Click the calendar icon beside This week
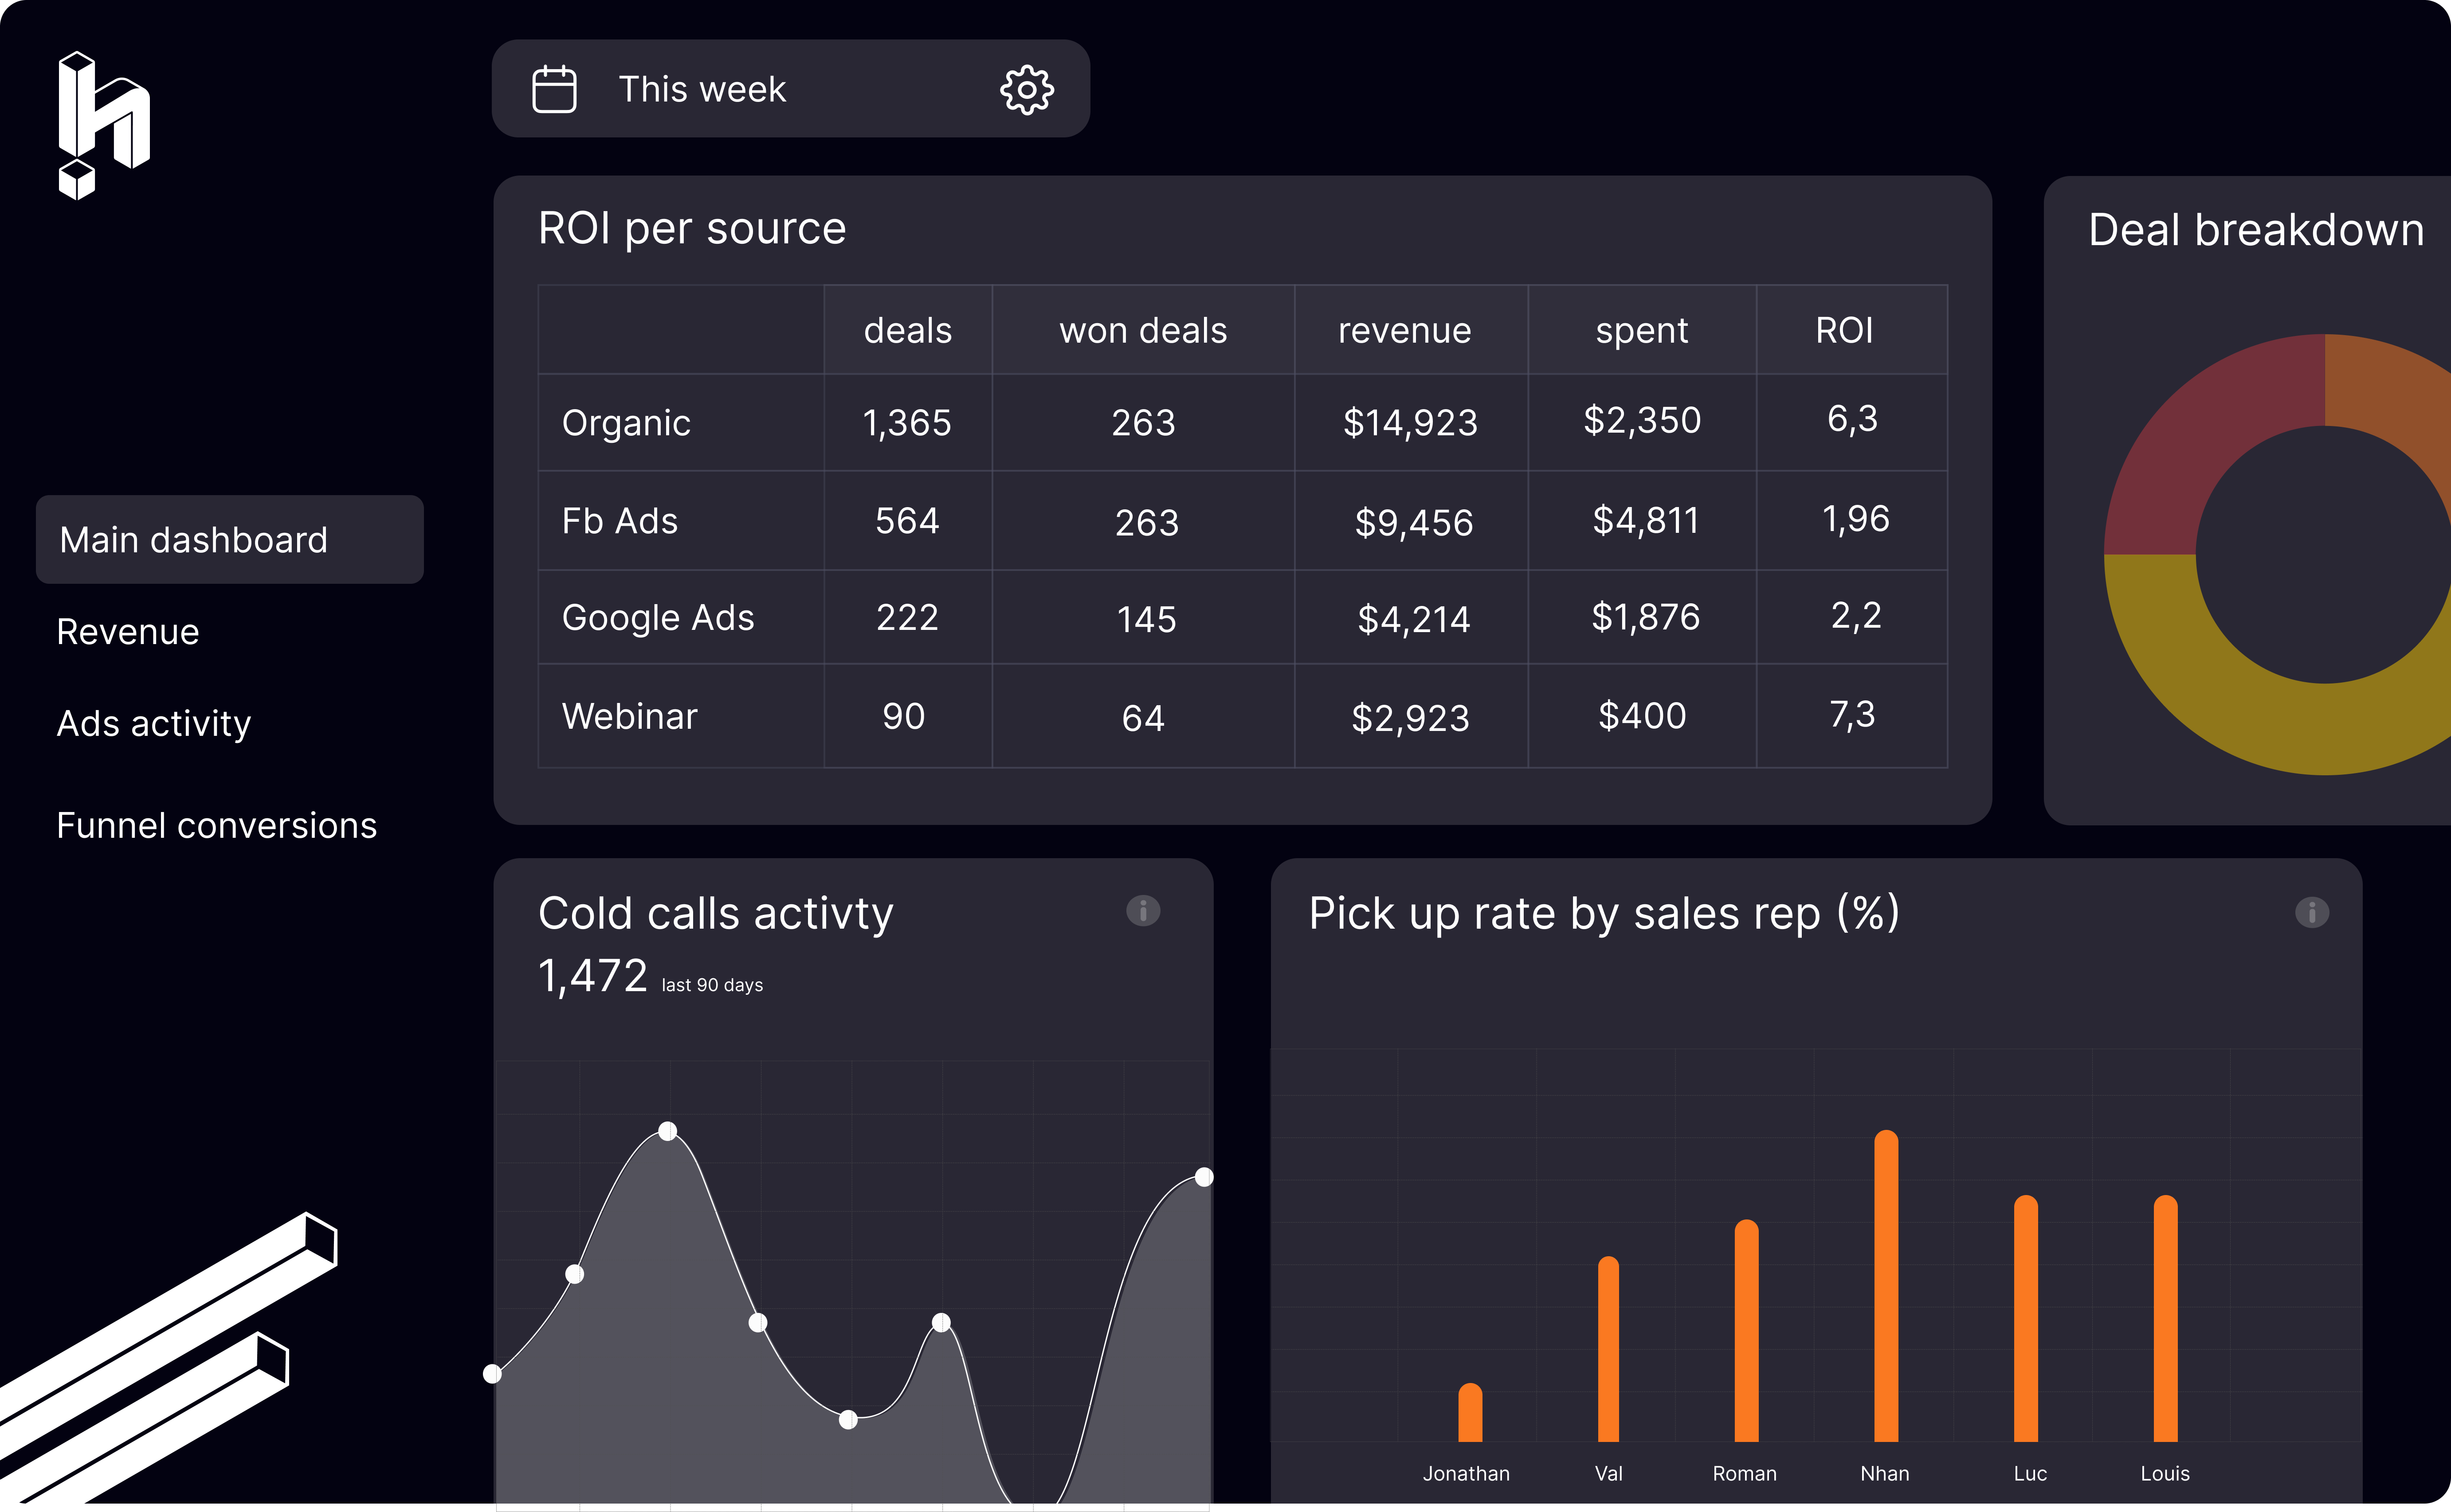The height and width of the screenshot is (1512, 2451). click(x=553, y=89)
